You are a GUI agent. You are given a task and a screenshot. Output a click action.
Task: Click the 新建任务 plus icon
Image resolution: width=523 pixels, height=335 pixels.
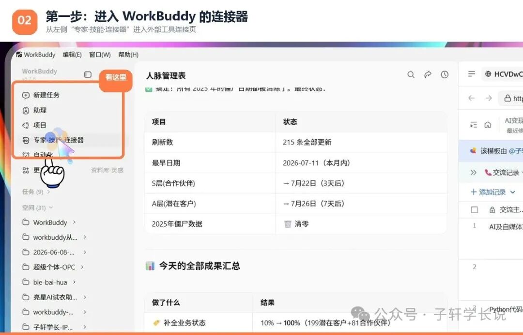click(26, 95)
